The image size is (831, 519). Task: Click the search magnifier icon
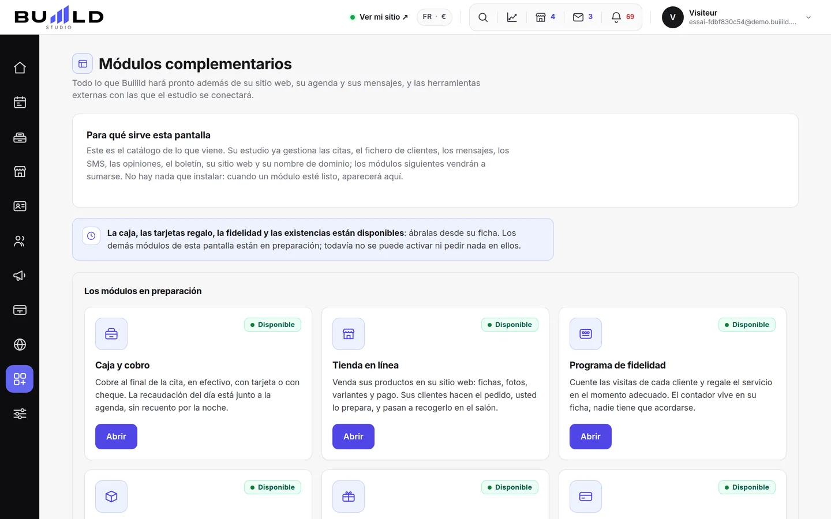click(x=483, y=17)
